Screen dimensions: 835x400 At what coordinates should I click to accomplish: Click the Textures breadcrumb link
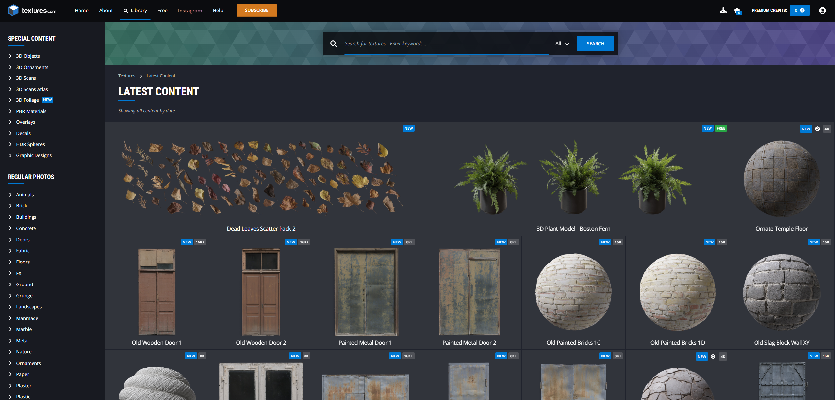pyautogui.click(x=126, y=76)
